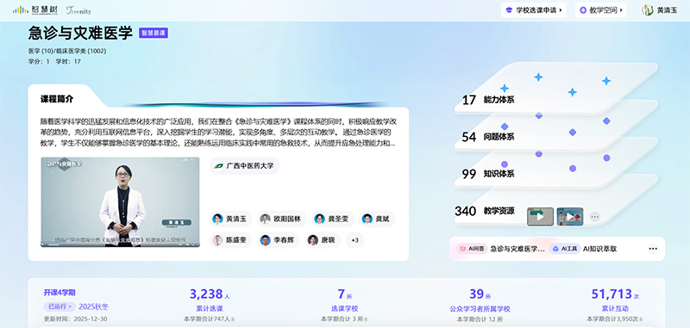Click info icon after 本学期合计 3 所

tap(367, 319)
